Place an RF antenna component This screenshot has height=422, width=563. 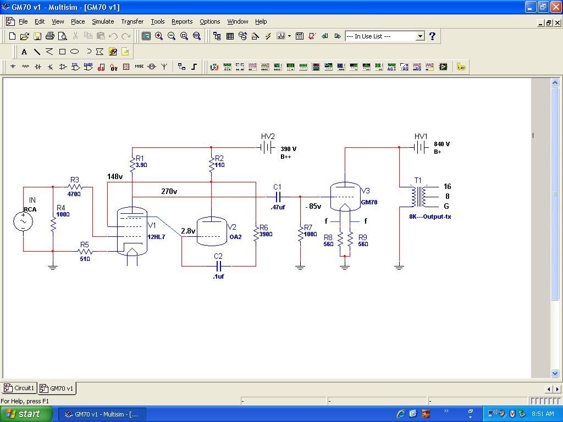click(x=164, y=66)
